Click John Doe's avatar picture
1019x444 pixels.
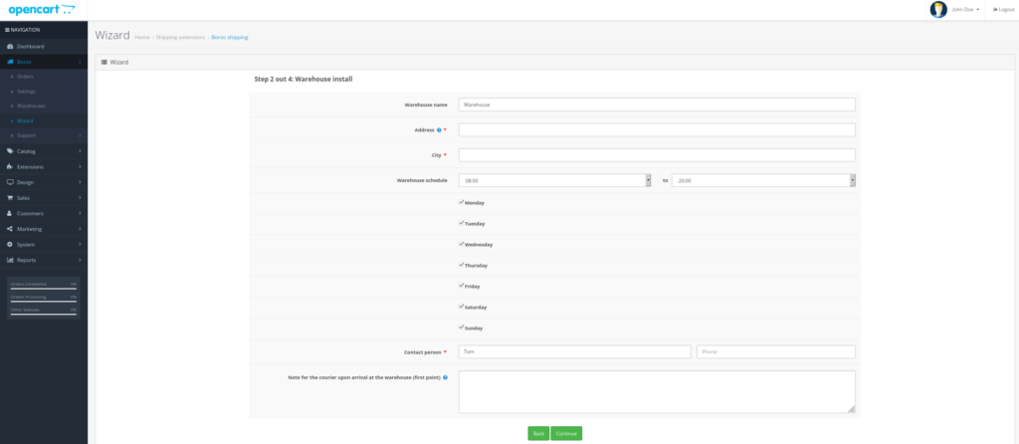pos(937,9)
